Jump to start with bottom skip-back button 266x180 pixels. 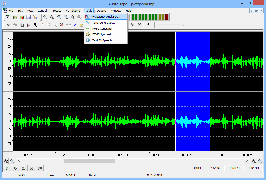pos(32,168)
